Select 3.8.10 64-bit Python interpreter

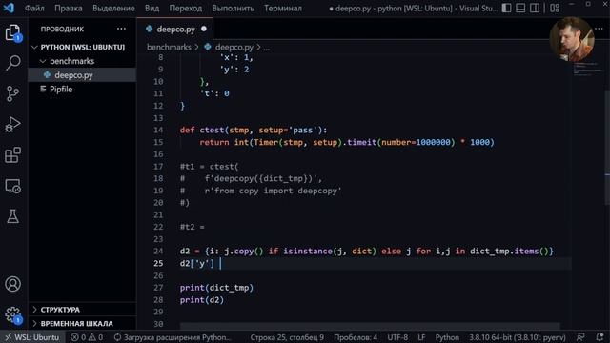(517, 337)
